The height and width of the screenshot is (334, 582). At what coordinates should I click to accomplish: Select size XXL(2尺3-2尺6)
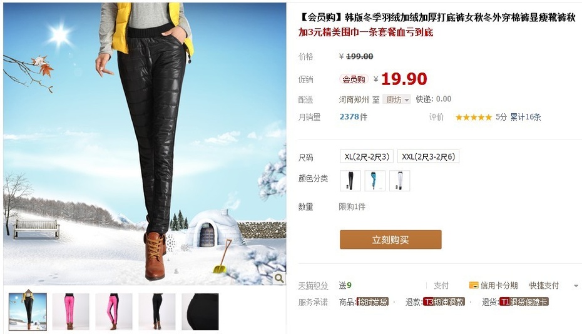(x=428, y=156)
